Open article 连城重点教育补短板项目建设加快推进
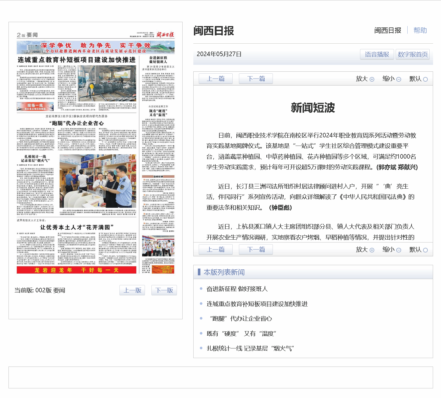The height and width of the screenshot is (398, 441). click(x=257, y=304)
